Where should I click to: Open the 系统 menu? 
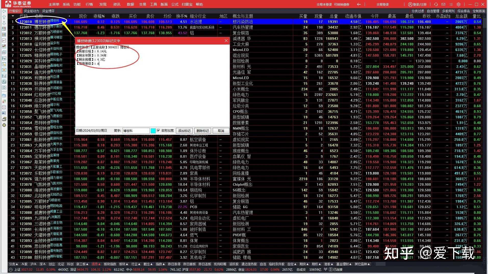pyautogui.click(x=66, y=4)
